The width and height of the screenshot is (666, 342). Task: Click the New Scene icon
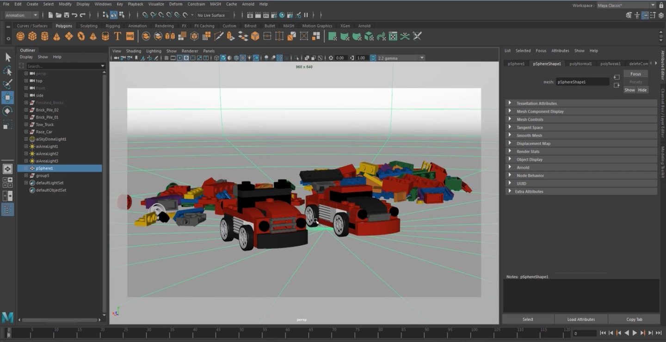(x=50, y=15)
